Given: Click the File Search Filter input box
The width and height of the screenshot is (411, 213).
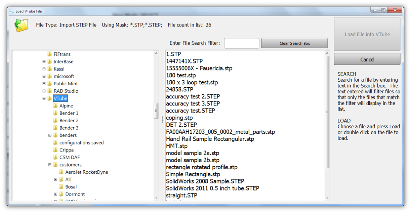Looking at the screenshot, I should pyautogui.click(x=242, y=43).
